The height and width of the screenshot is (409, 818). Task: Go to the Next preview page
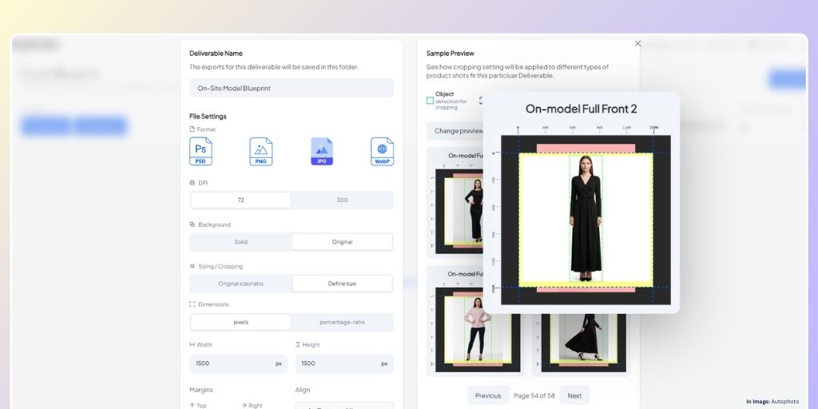click(x=574, y=395)
